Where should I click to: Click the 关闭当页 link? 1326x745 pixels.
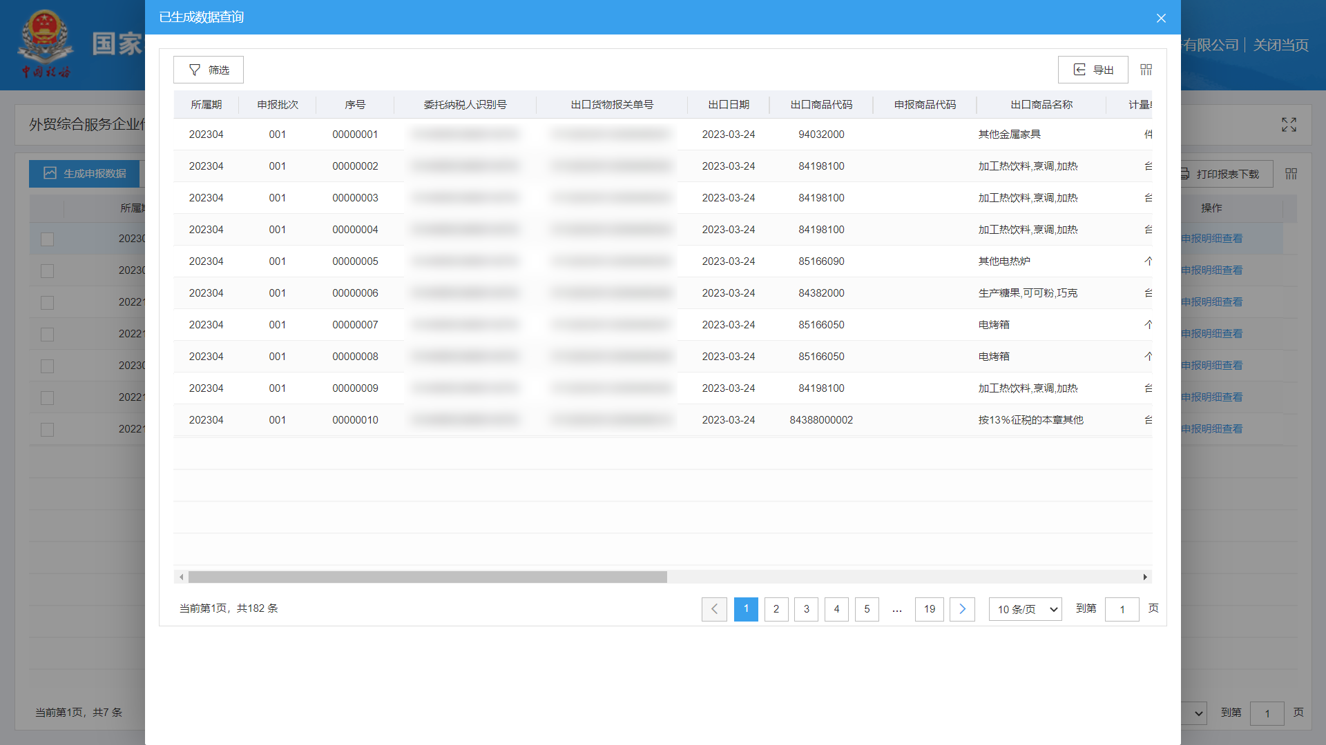(x=1280, y=46)
